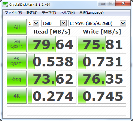Select the Seq Q32T1 read result 79.64
This screenshot has width=133, height=121.
(x=52, y=44)
